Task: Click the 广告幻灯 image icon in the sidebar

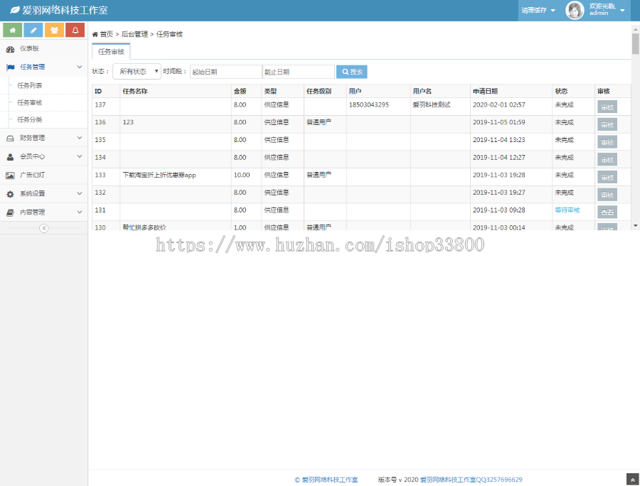Action: (9, 175)
